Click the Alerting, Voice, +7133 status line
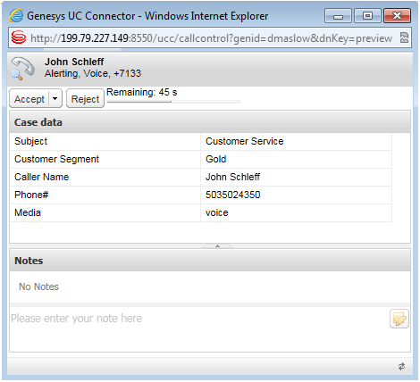 (93, 73)
